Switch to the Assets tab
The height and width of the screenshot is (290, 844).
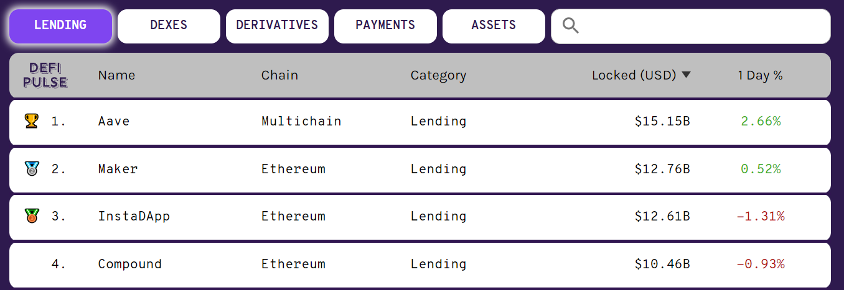(x=494, y=25)
